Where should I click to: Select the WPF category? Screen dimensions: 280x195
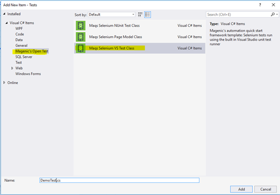pyautogui.click(x=19, y=29)
